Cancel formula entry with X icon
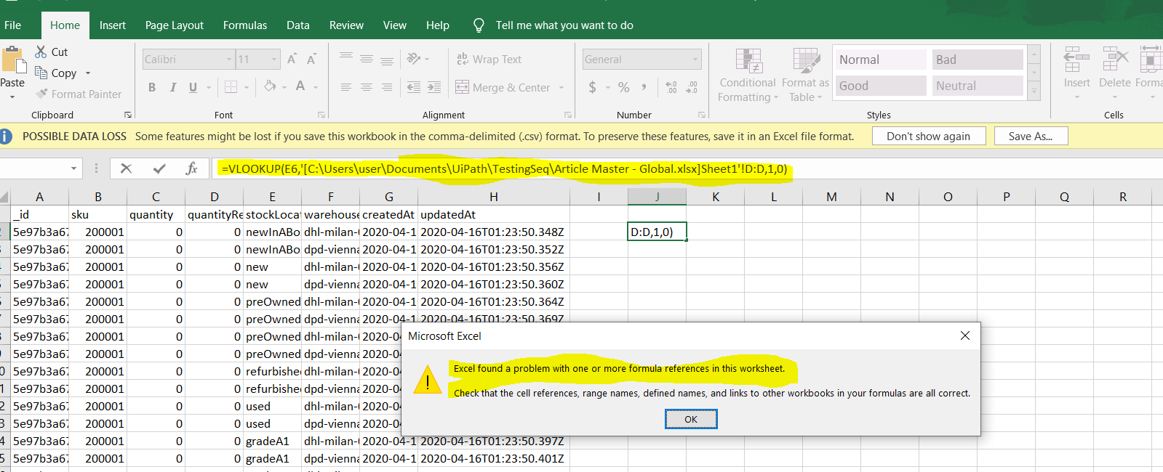Image resolution: width=1163 pixels, height=472 pixels. (127, 168)
